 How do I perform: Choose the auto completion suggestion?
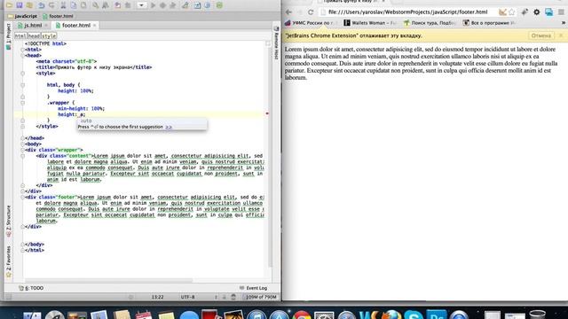(86, 121)
